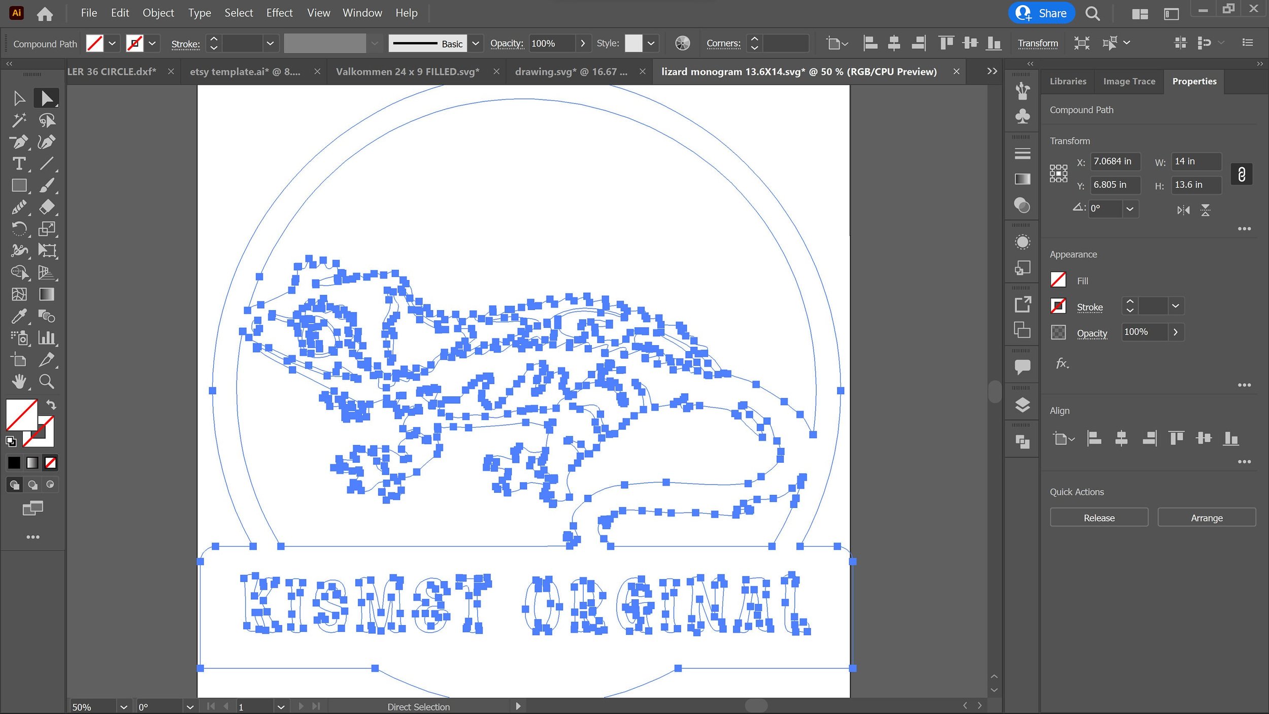The height and width of the screenshot is (714, 1269).
Task: Swap fill and stroke colors
Action: point(51,404)
